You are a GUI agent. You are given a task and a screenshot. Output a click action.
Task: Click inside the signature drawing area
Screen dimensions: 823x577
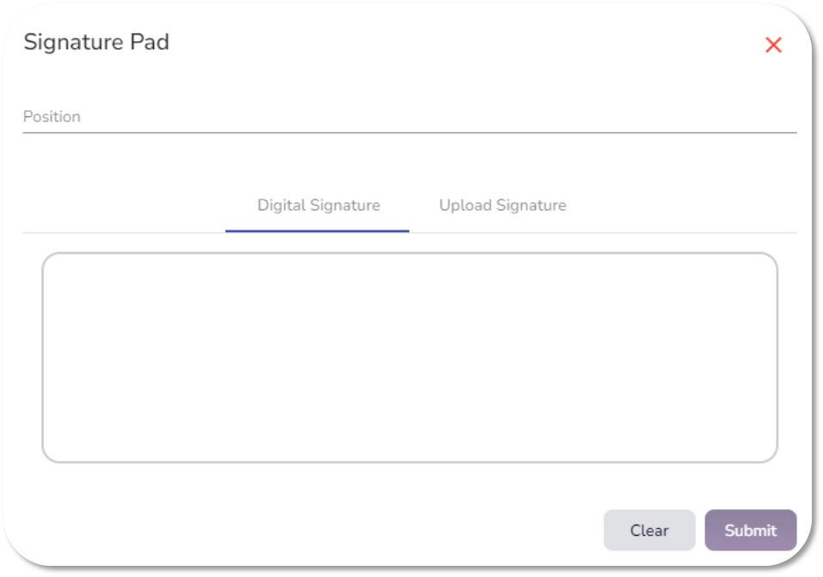(x=409, y=357)
